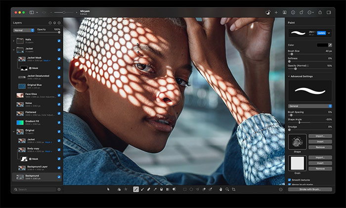Screen dimensions: 346x208
Task: Open the info icon in top toolbar
Action: click(293, 12)
